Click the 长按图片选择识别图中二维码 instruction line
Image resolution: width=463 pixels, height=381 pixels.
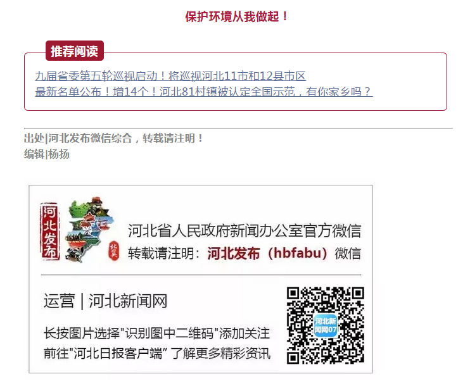pyautogui.click(x=157, y=334)
